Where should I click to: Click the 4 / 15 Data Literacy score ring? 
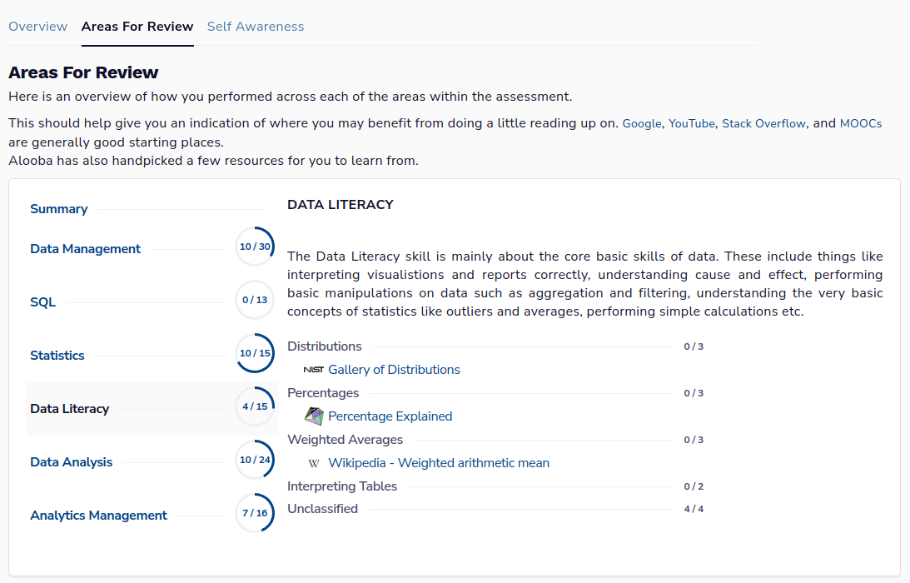coord(255,406)
